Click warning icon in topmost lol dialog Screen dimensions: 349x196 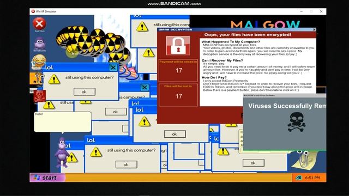[x=142, y=27]
